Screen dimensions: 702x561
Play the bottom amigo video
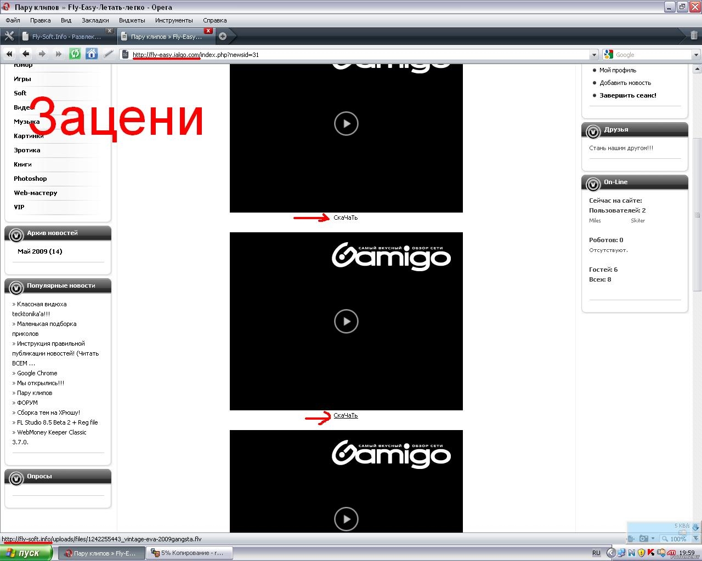[346, 519]
